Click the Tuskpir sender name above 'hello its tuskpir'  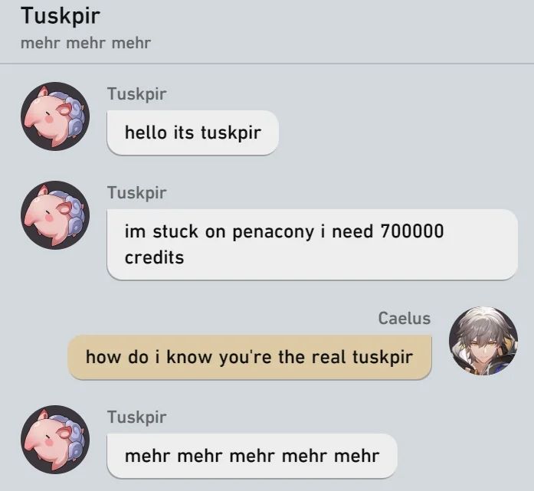click(x=137, y=94)
